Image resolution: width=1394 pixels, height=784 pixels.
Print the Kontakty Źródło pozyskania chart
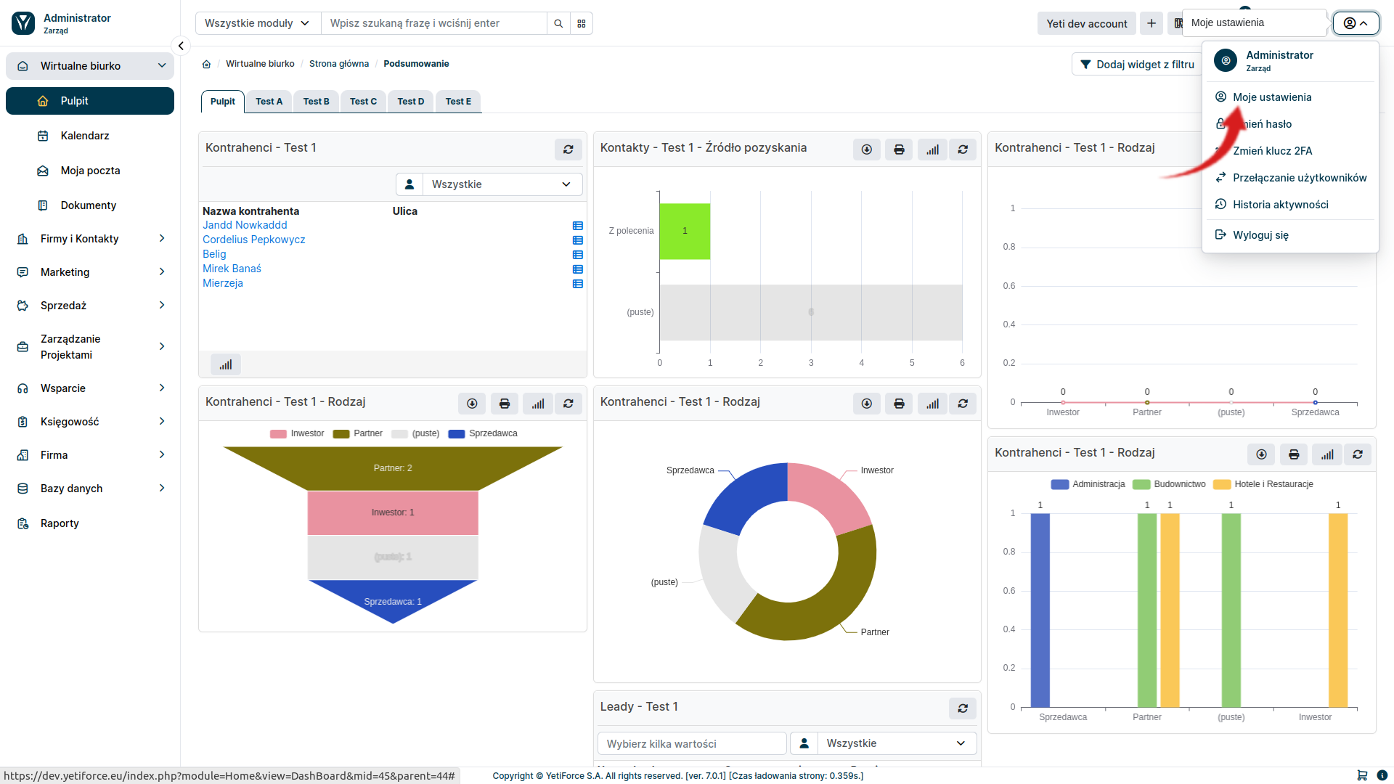coord(899,150)
